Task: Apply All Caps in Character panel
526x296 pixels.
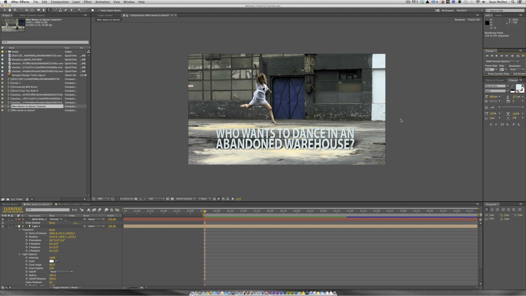Action: [502, 125]
